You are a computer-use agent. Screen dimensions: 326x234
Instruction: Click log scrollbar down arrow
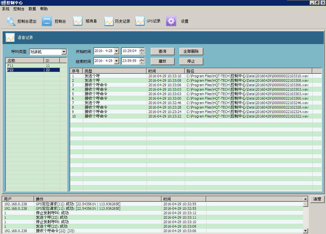305,230
